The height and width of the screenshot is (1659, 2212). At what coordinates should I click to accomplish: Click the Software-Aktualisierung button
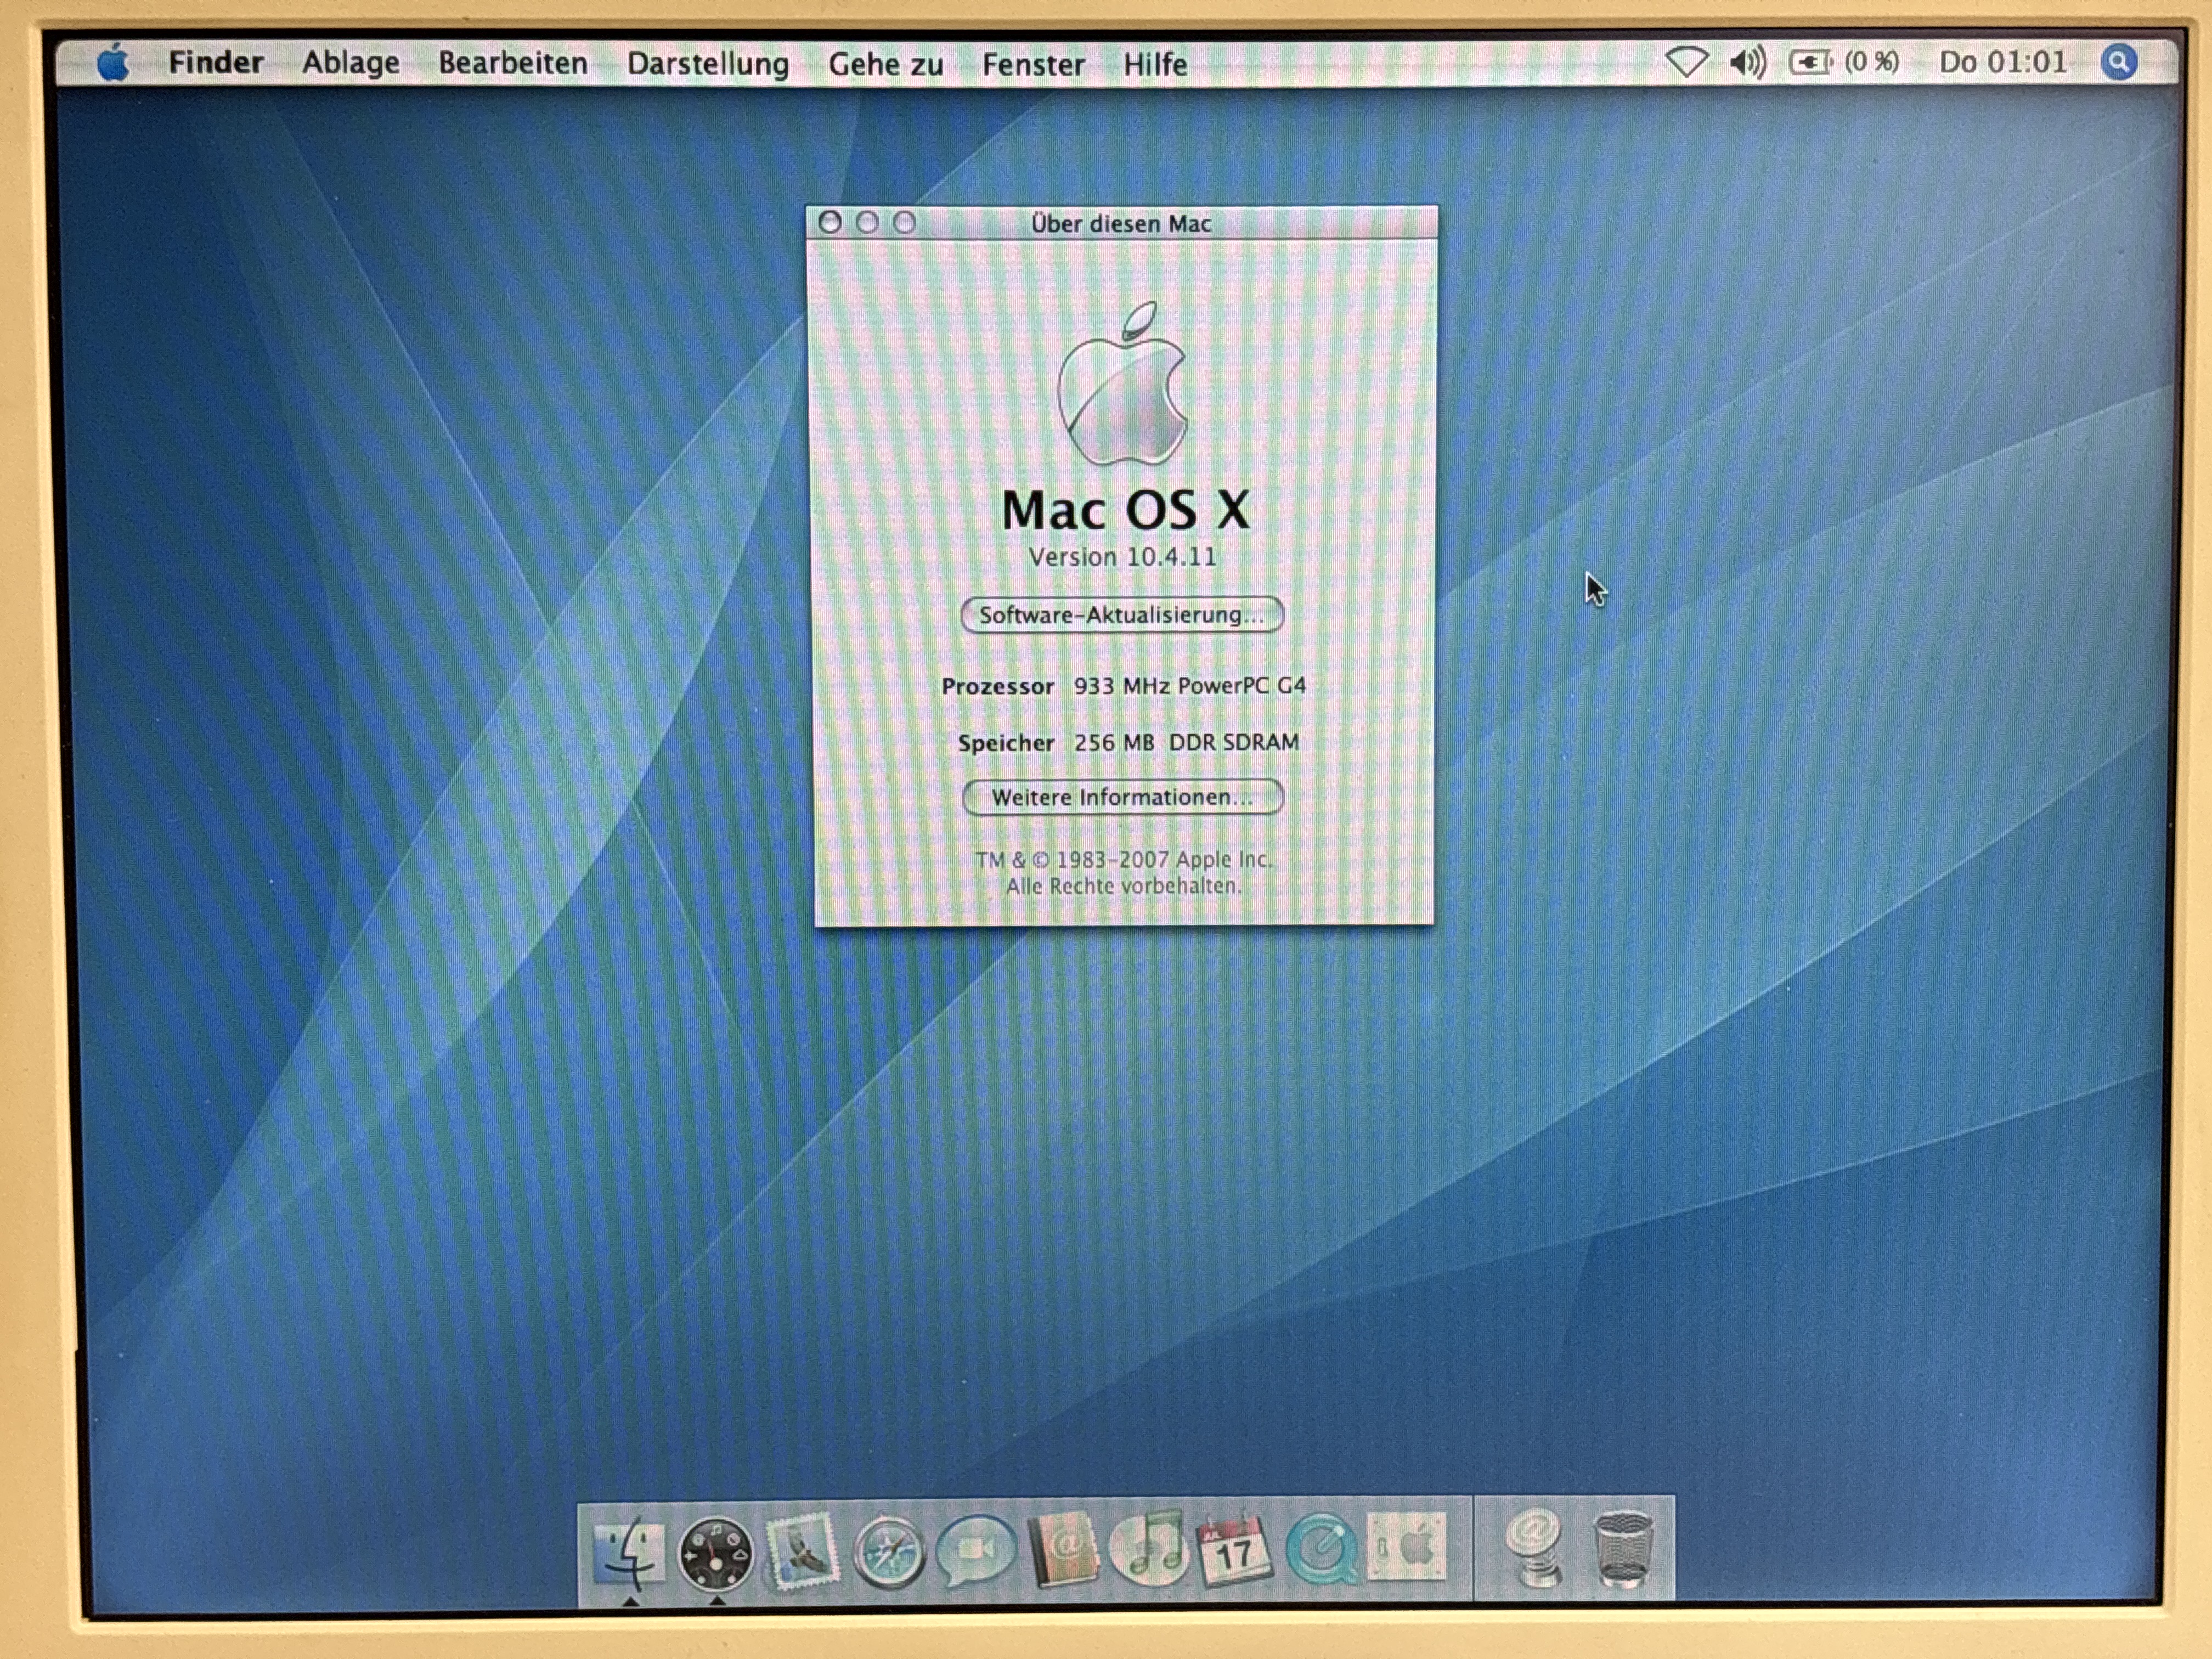click(1122, 615)
